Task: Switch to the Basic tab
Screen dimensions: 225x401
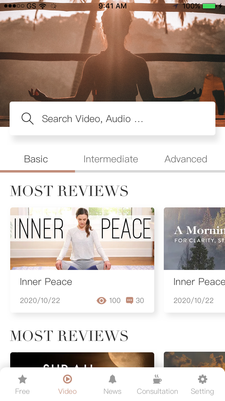Action: tap(36, 159)
